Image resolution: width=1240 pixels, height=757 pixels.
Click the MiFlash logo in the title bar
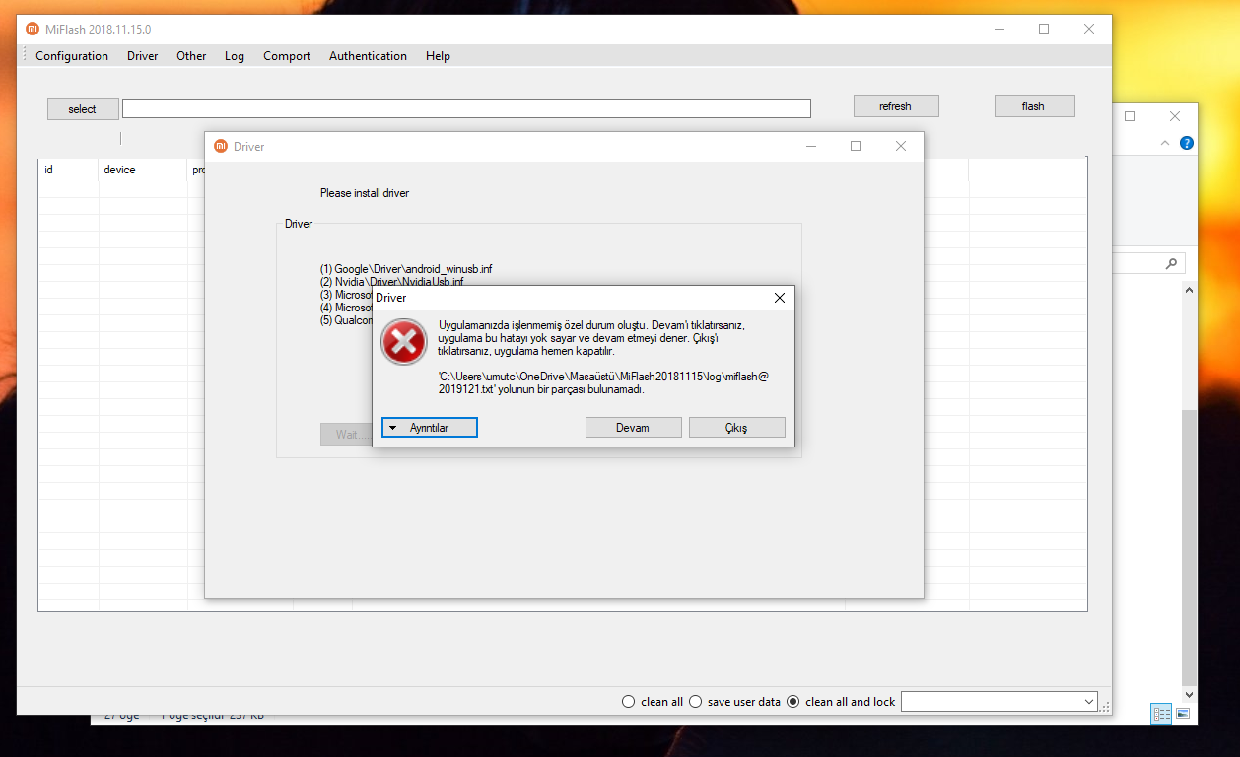click(x=33, y=29)
